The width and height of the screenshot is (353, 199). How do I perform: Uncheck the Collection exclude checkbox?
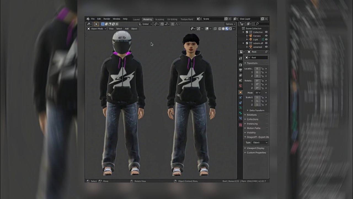coord(247,32)
